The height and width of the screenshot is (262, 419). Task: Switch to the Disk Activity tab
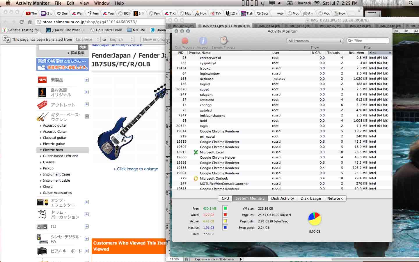[x=283, y=198]
